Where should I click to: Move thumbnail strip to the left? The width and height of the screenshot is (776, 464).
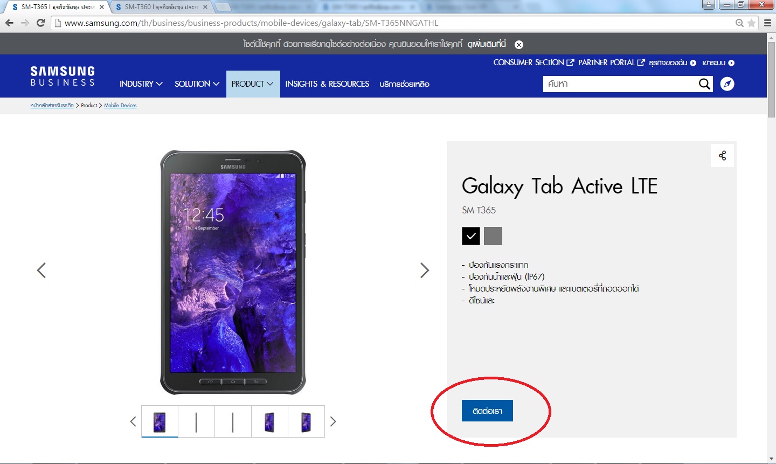click(133, 421)
